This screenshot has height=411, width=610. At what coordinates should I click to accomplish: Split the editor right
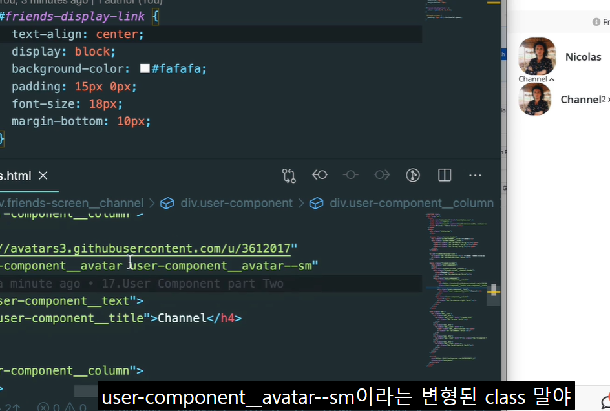tap(445, 175)
